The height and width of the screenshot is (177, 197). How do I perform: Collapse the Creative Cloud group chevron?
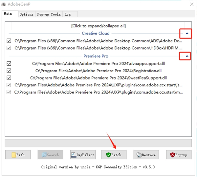tap(187, 33)
